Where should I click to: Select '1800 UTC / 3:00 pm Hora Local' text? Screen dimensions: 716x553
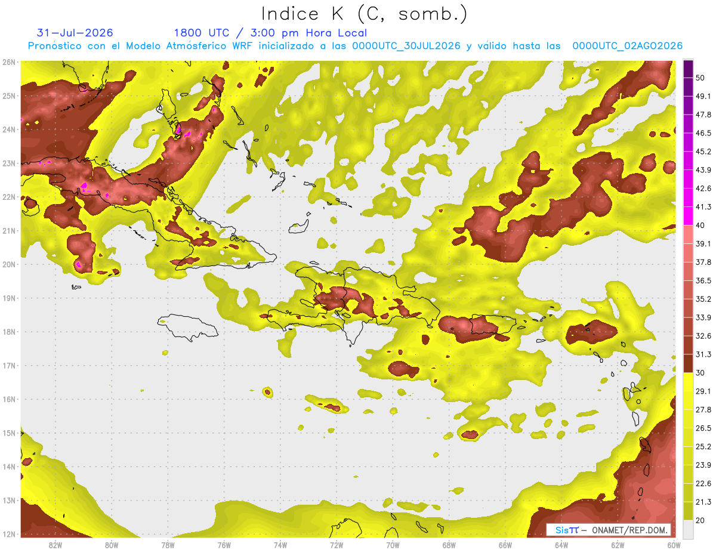[270, 33]
